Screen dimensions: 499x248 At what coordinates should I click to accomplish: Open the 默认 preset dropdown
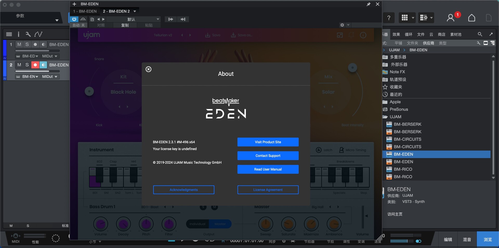pos(133,19)
